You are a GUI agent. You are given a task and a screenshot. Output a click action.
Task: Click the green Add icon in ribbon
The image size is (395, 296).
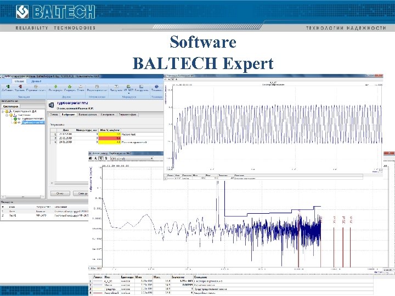7,87
